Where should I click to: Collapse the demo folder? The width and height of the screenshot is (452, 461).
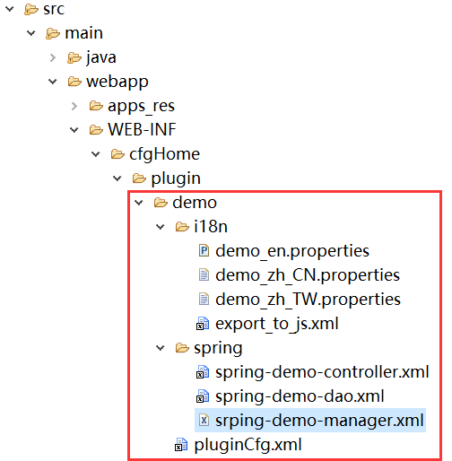[139, 203]
